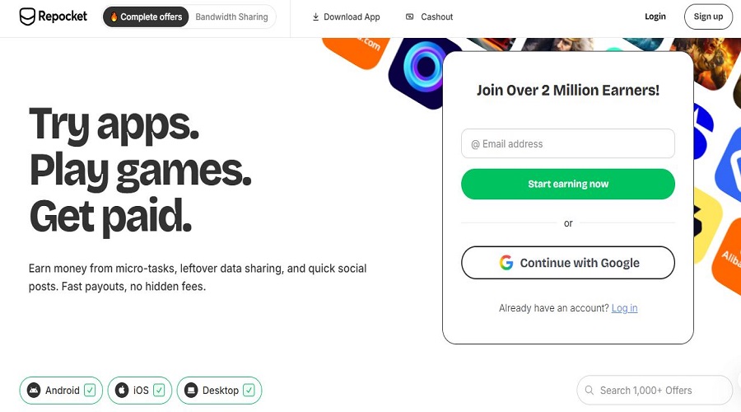This screenshot has height=412, width=741.
Task: Select the Bandwidth Sharing tab
Action: pyautogui.click(x=231, y=16)
